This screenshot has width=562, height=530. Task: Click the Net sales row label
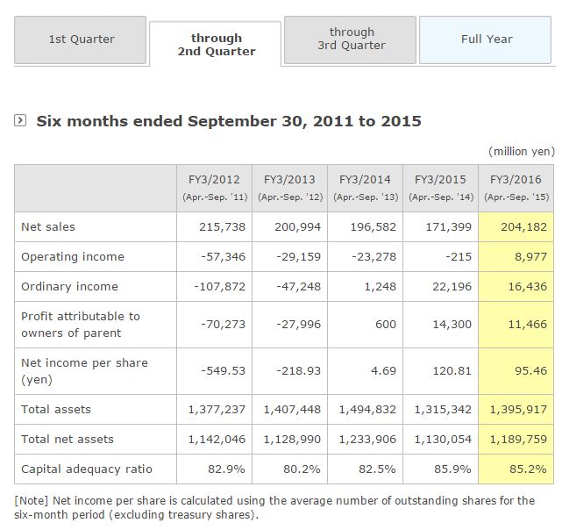coord(48,227)
